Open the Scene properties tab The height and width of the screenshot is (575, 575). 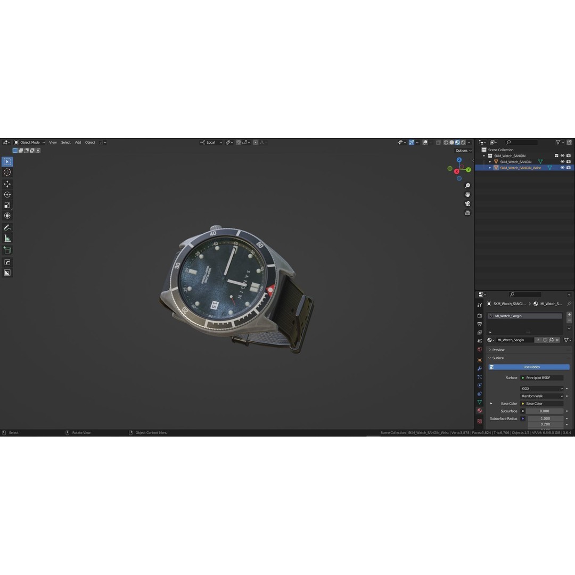(x=480, y=341)
